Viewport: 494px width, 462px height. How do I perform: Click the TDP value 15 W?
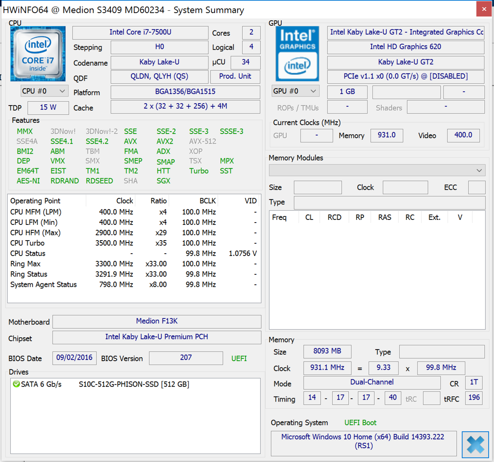[48, 108]
